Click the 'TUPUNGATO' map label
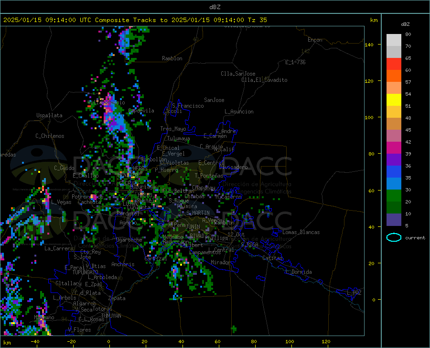 click(86, 272)
